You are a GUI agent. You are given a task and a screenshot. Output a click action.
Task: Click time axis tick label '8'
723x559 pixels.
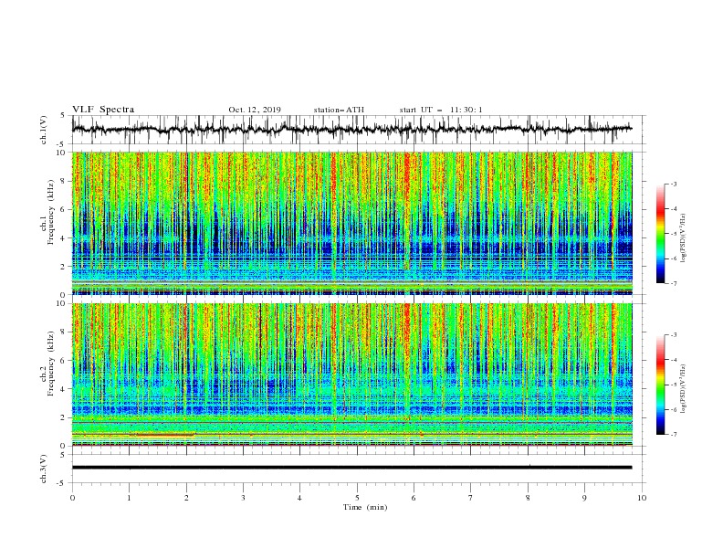(x=528, y=498)
